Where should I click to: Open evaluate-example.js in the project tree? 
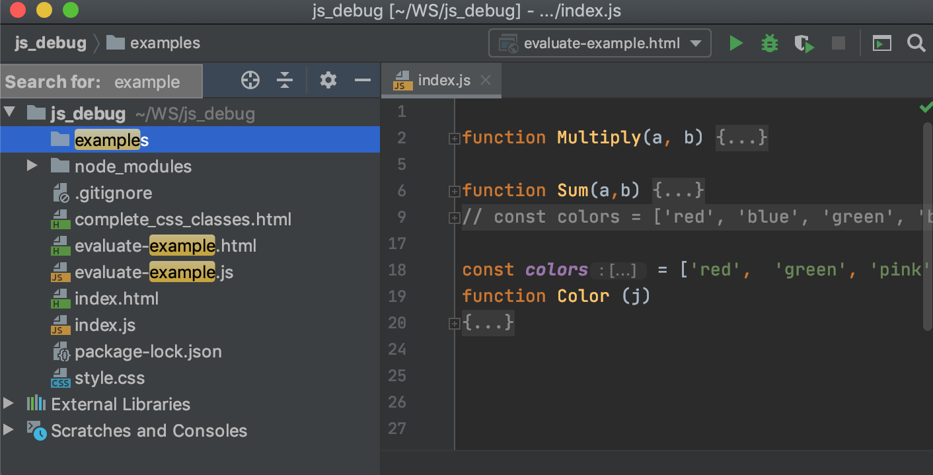(x=154, y=272)
